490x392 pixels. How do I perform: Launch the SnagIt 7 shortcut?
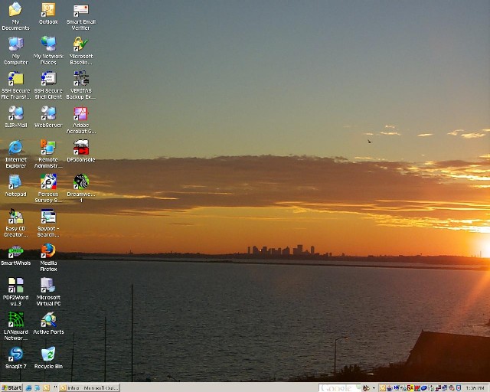(x=15, y=354)
